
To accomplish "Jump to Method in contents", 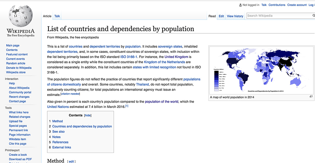I will [x=57, y=121].
